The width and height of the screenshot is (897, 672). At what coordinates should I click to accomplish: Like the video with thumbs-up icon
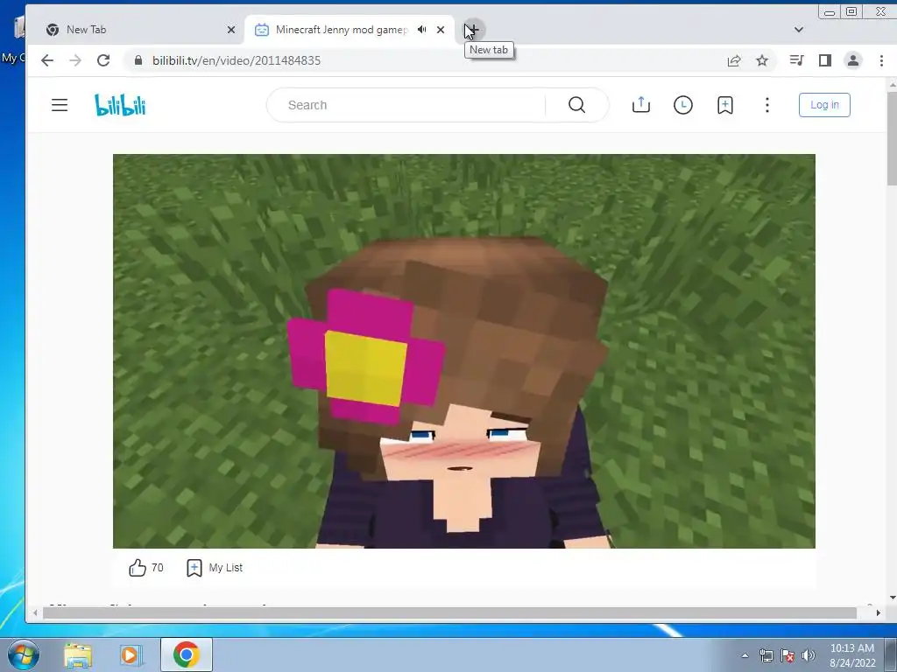coord(138,567)
